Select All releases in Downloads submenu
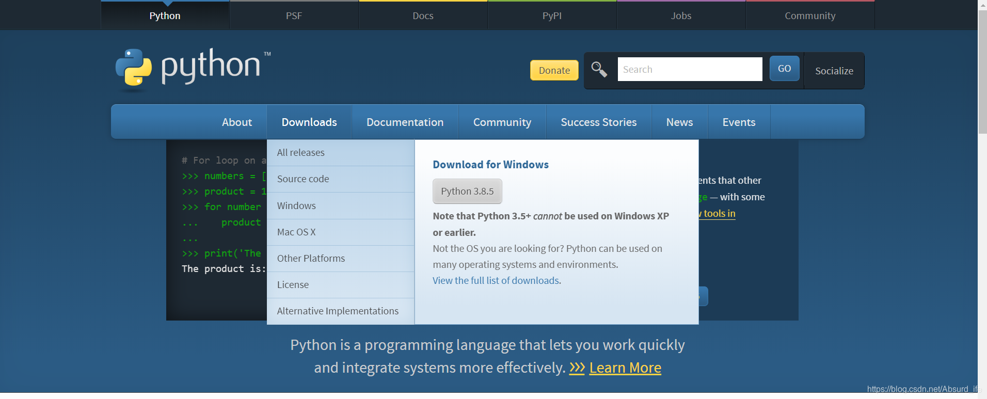The height and width of the screenshot is (399, 987). [x=341, y=153]
